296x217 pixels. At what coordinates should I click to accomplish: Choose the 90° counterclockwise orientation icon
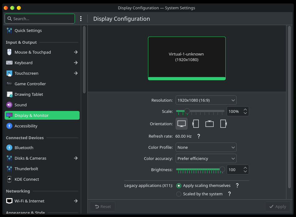pyautogui.click(x=223, y=124)
